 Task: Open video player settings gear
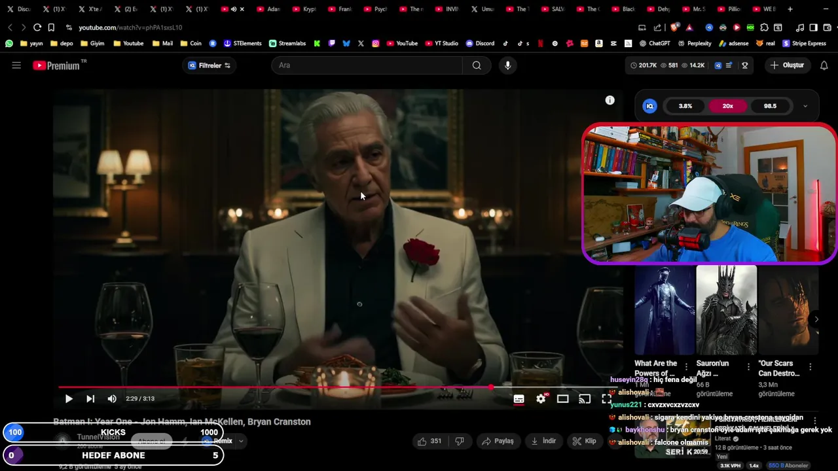[x=541, y=399]
